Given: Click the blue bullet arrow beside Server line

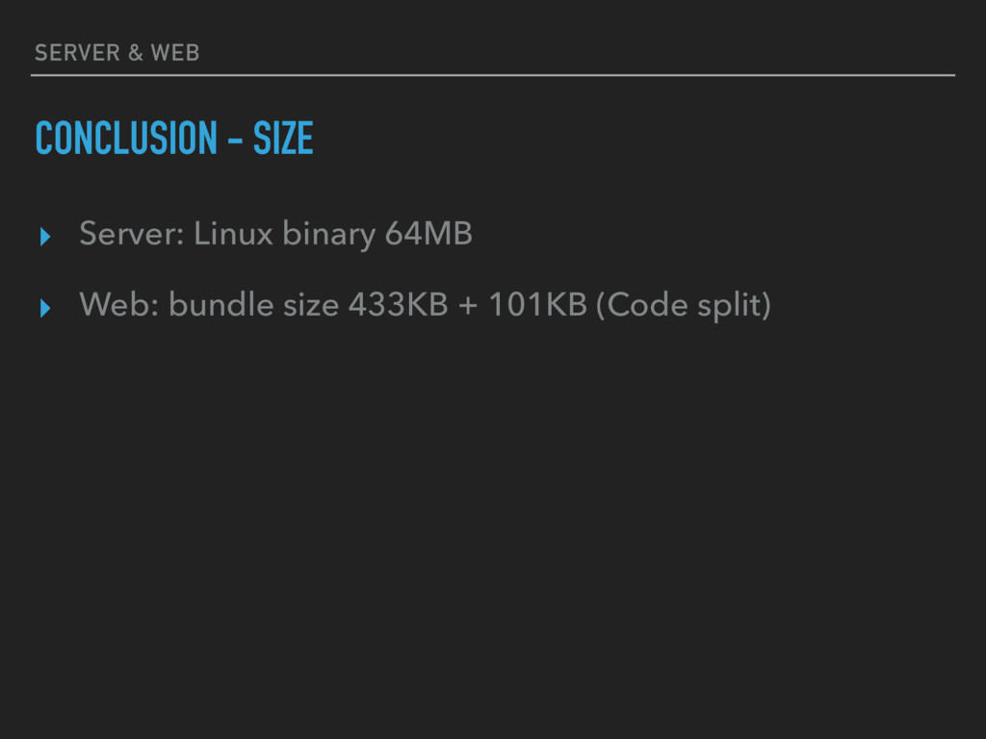Looking at the screenshot, I should tap(44, 237).
